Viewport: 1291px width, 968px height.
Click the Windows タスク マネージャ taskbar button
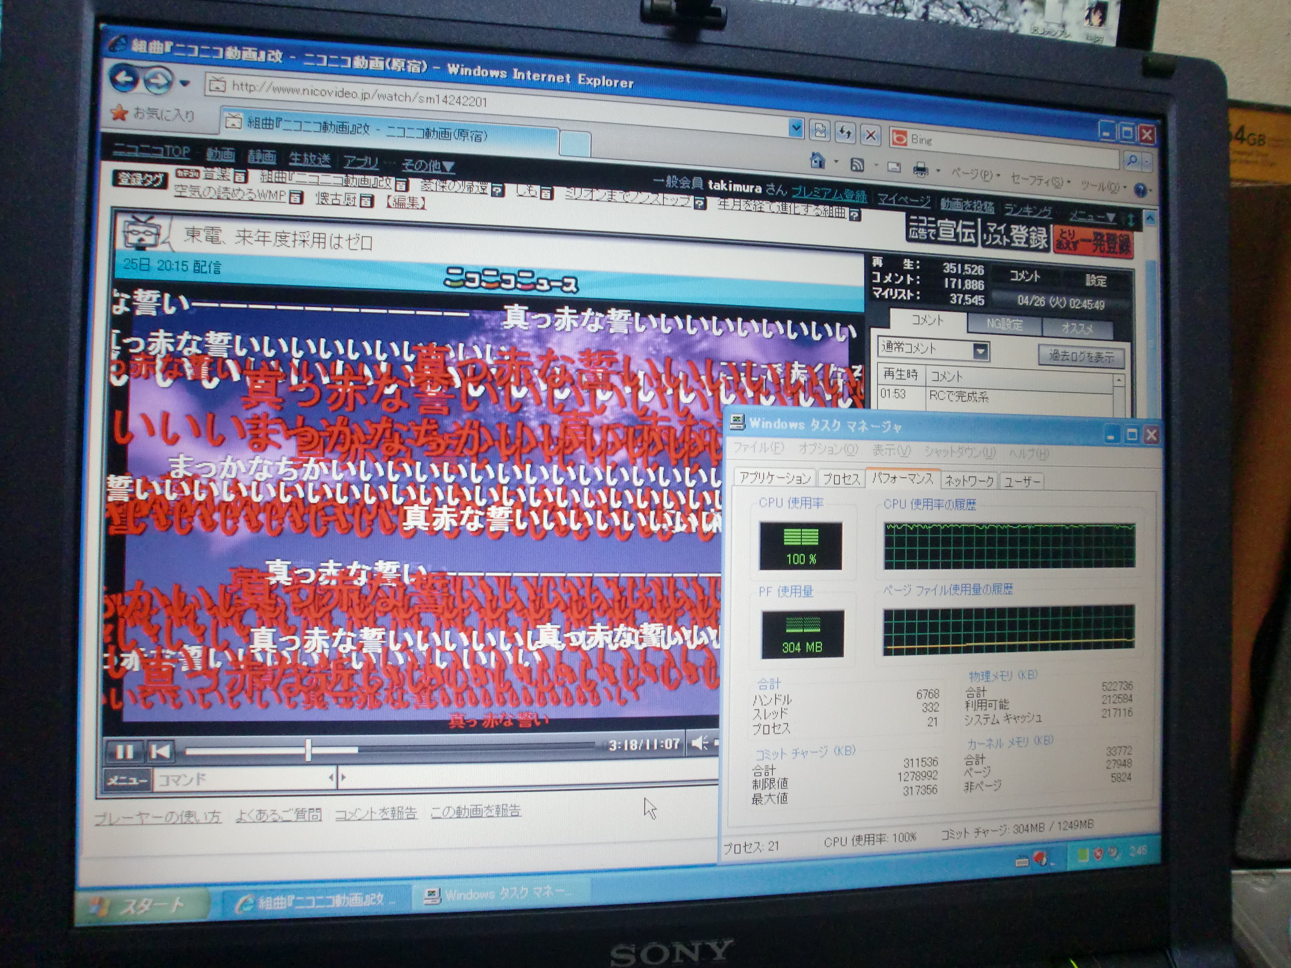click(501, 893)
